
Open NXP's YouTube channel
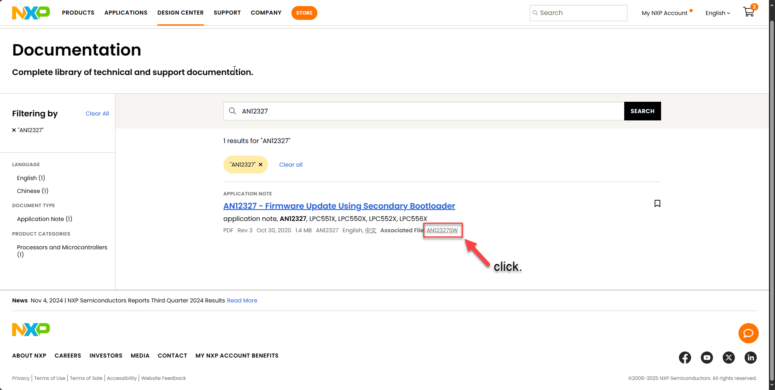click(707, 358)
